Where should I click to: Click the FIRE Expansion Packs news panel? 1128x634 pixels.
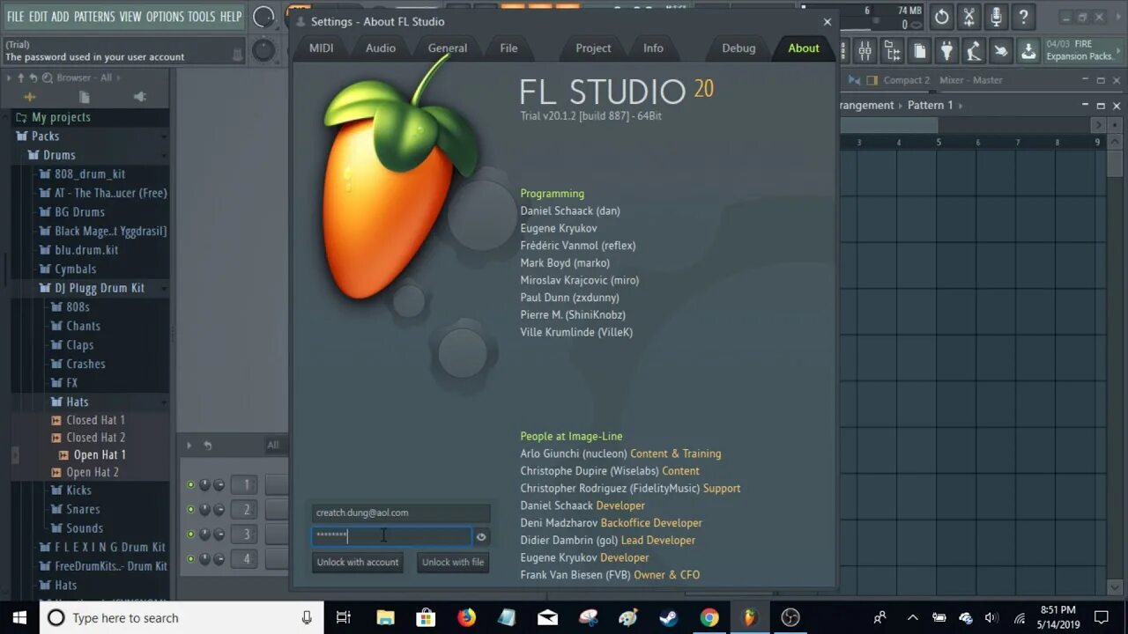pos(1079,50)
